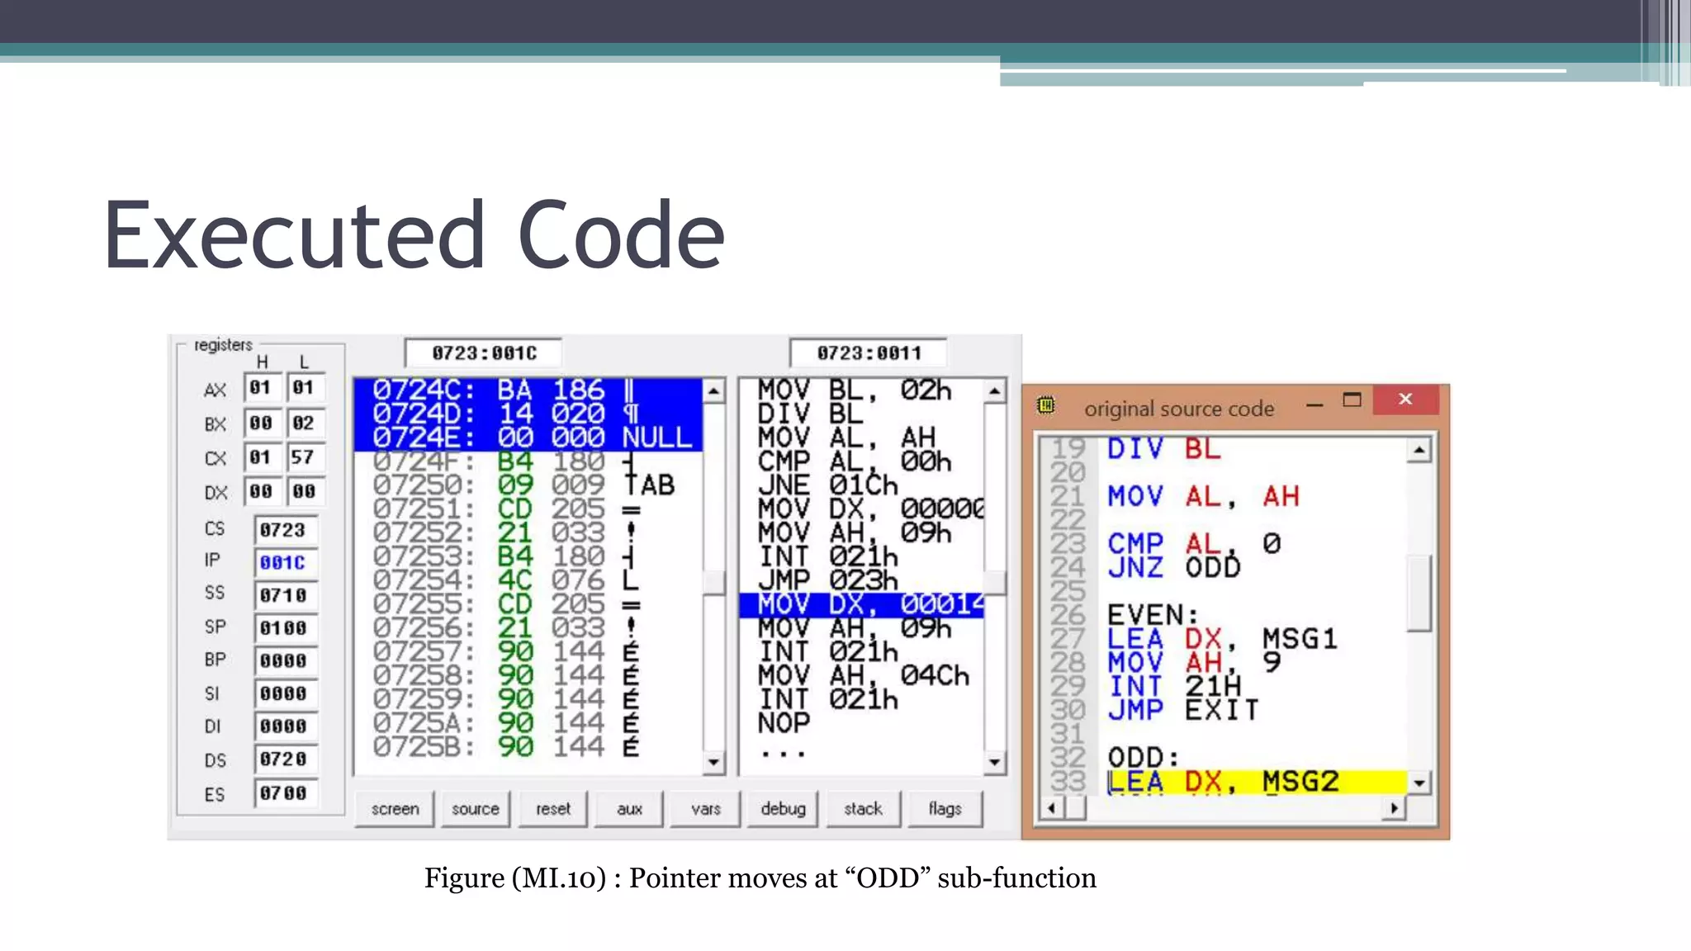Open the aux button
Viewport: 1691px width, 951px height.
tap(629, 809)
